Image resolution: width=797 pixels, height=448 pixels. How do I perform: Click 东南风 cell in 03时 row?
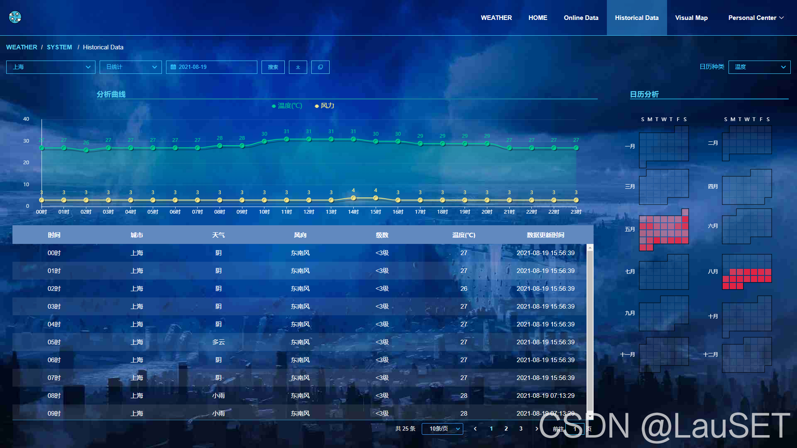300,307
